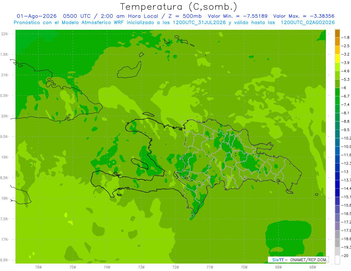Click the 74W longitude axis label
This screenshot has width=351, height=271.
click(x=107, y=267)
